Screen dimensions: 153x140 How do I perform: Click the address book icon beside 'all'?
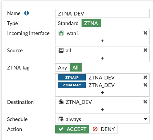(x=61, y=50)
